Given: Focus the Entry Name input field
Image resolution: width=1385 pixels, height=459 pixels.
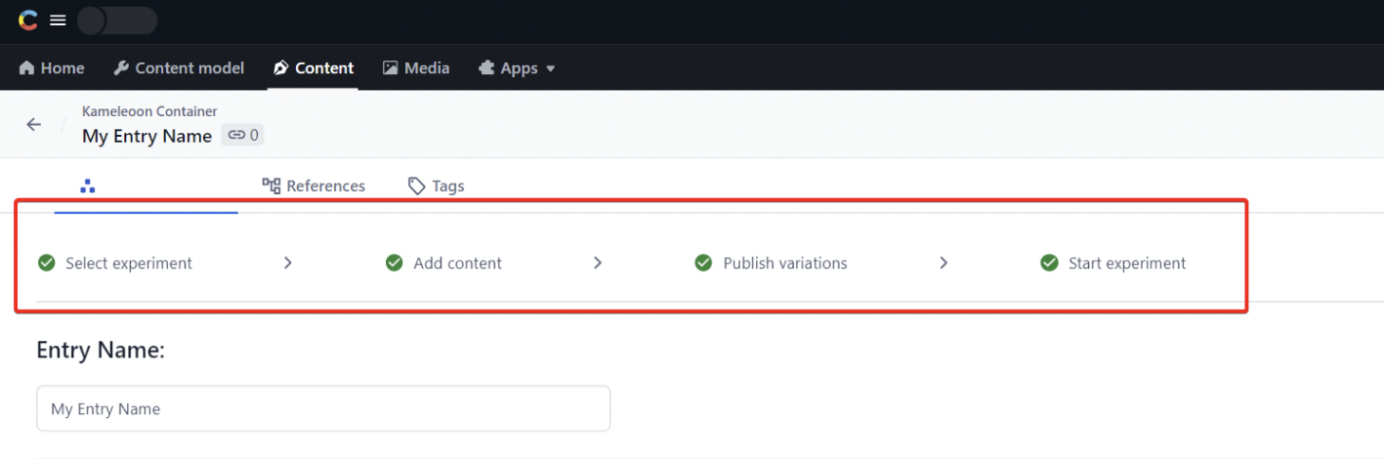Looking at the screenshot, I should tap(323, 408).
